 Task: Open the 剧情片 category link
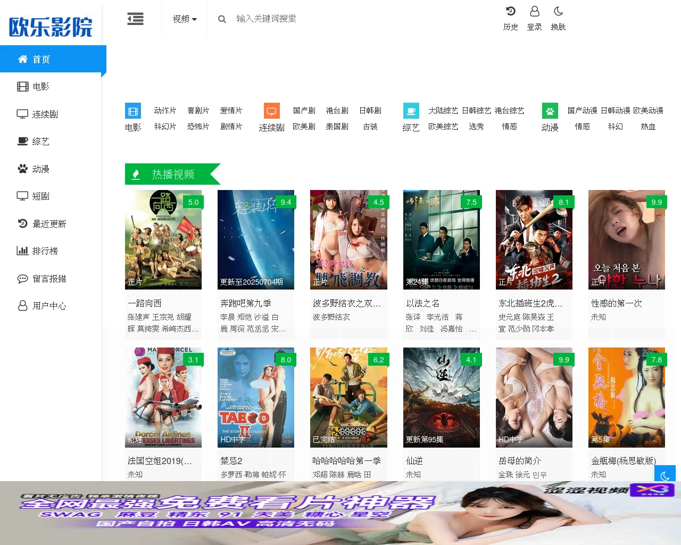(x=231, y=127)
